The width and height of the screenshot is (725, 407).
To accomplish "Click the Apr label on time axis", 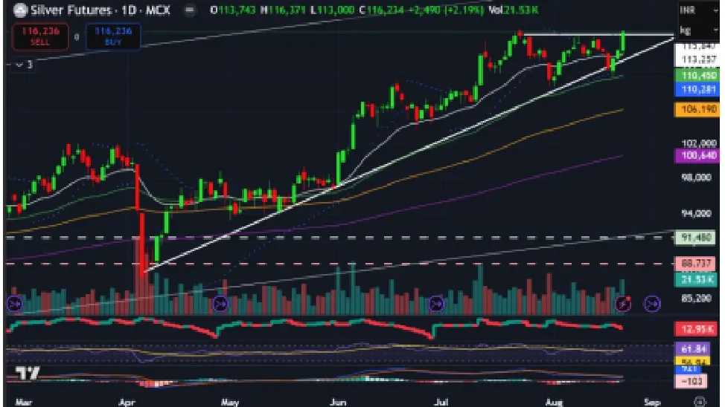I will click(127, 403).
